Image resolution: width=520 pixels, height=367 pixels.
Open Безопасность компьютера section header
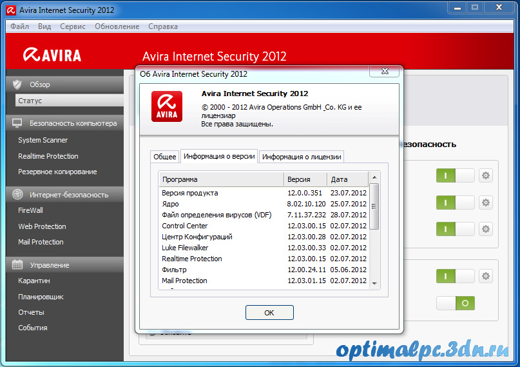coord(64,123)
